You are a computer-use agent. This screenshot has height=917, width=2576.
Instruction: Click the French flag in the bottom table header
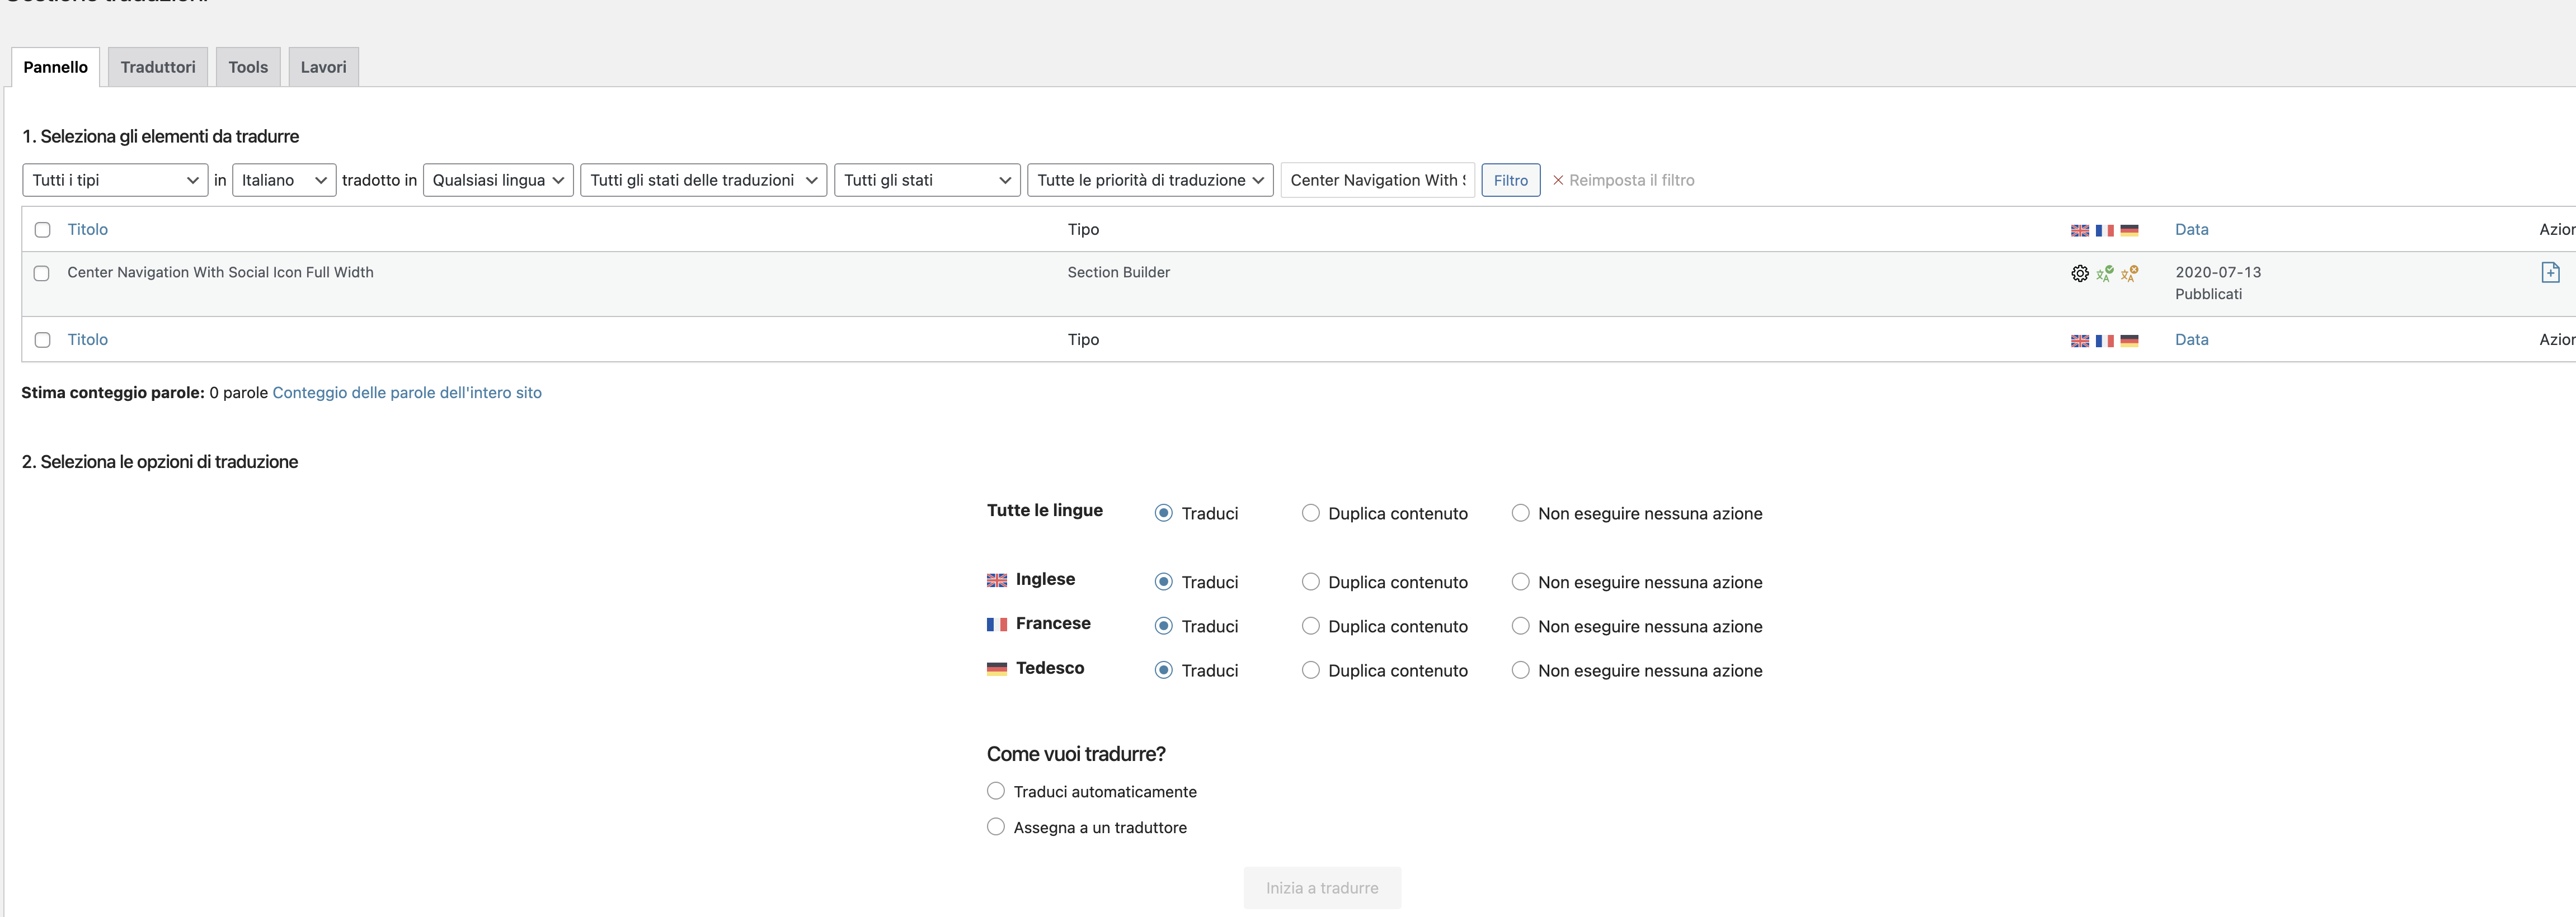(2104, 341)
